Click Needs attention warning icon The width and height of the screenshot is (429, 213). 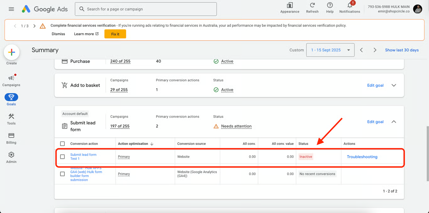216,126
